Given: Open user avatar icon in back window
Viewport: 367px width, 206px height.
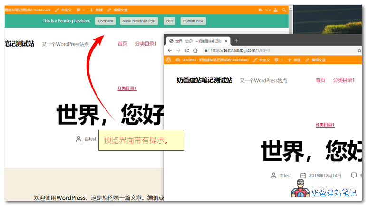Looking at the screenshot, I should [x=275, y=10].
